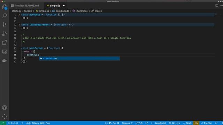The height and width of the screenshot is (125, 223).
Task: Select language mode JavaScript
Action: point(159,123)
